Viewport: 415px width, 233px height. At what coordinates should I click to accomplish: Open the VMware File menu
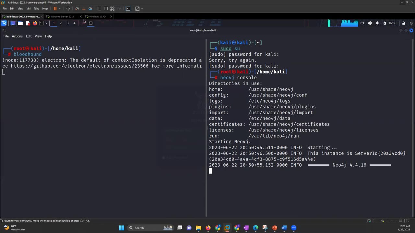tap(5, 9)
